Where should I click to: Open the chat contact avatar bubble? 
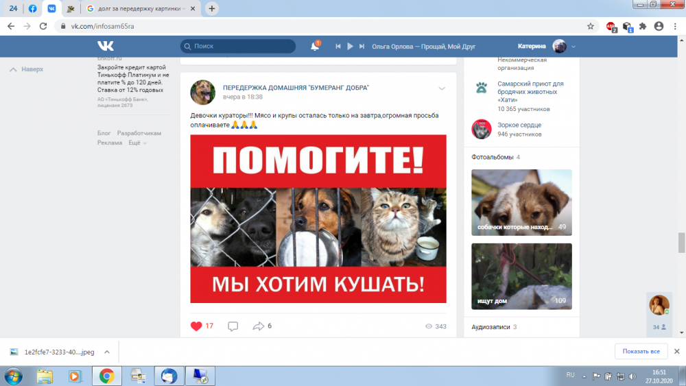click(x=659, y=305)
